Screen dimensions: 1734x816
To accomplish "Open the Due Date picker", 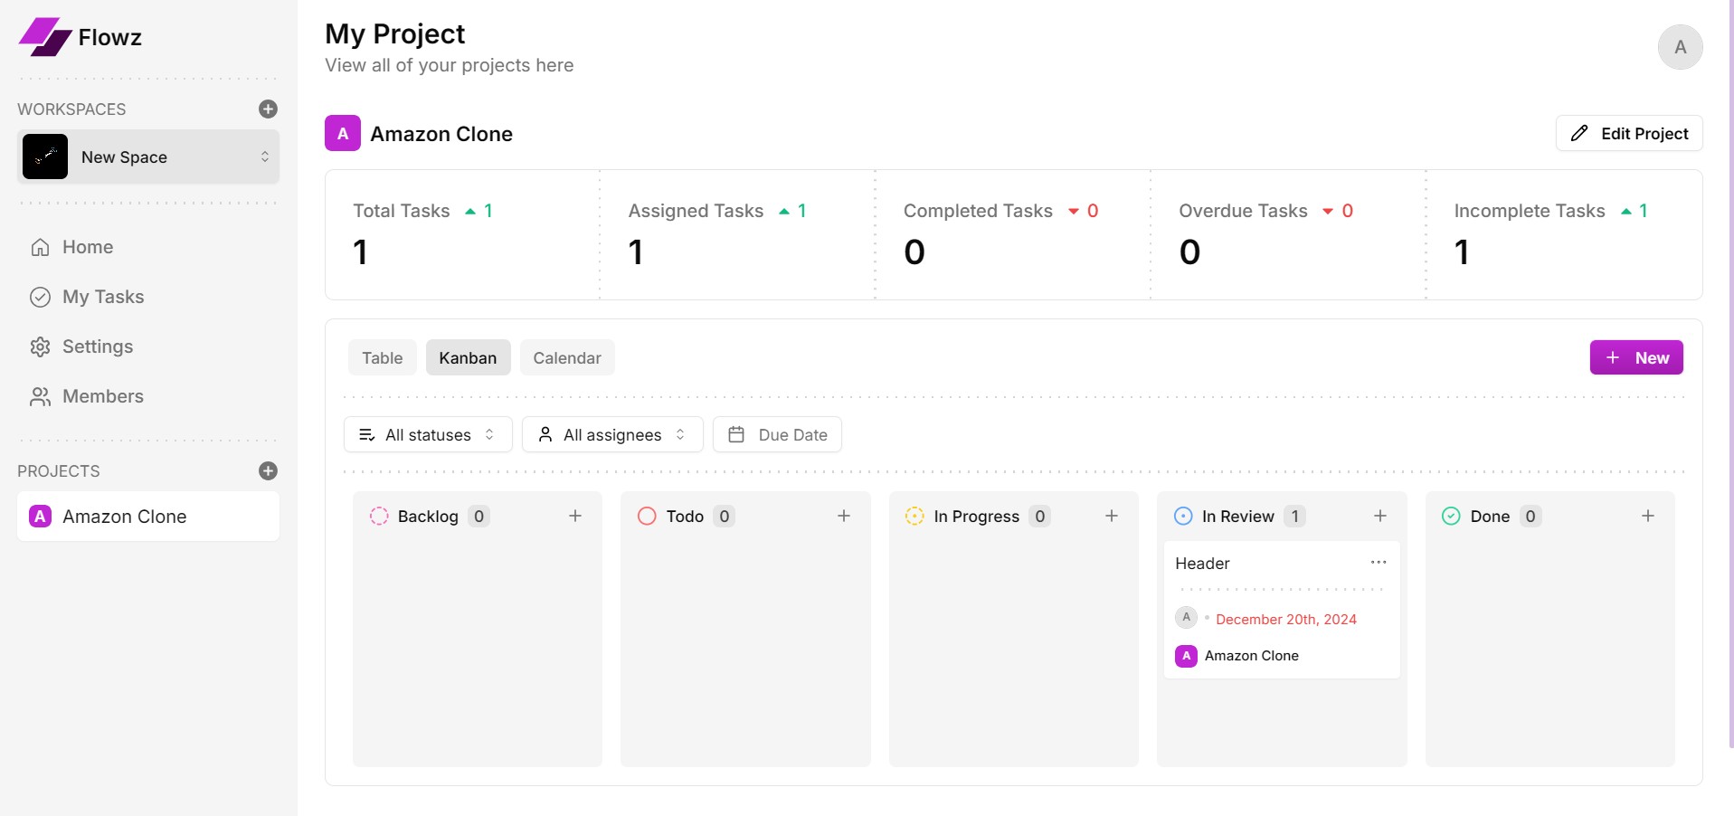I will coord(777,434).
